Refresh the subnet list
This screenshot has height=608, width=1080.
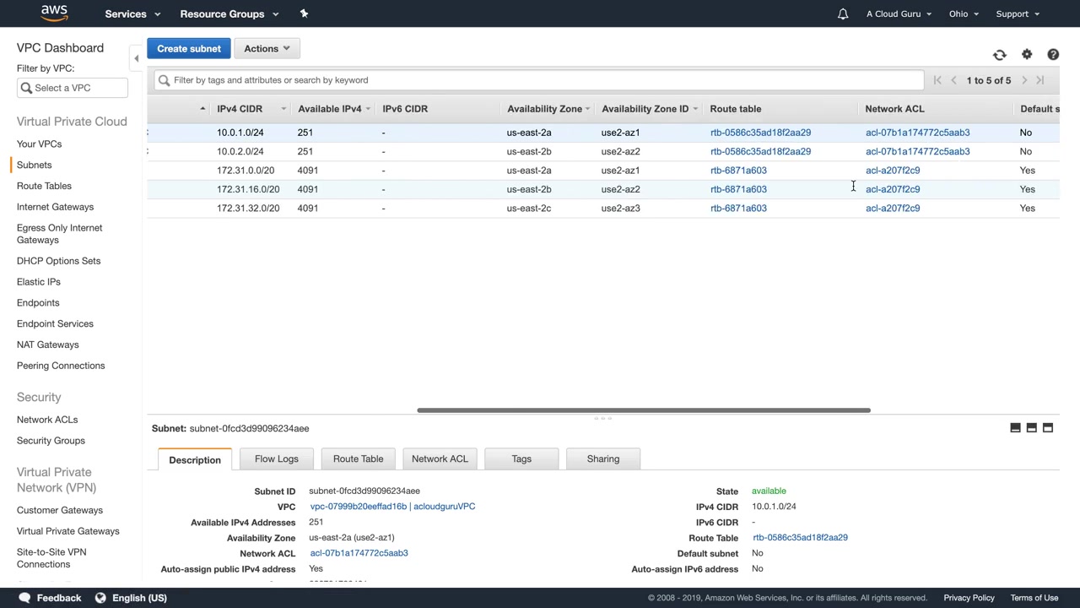pos(1000,55)
